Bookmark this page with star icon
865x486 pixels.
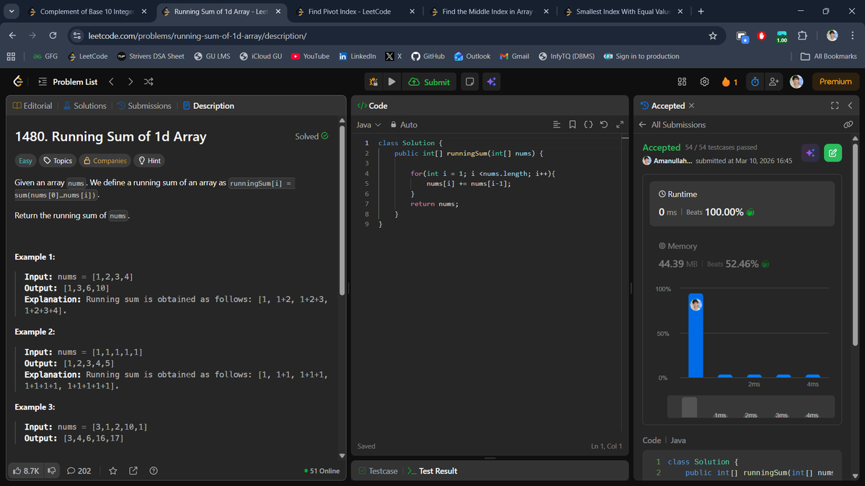click(712, 35)
